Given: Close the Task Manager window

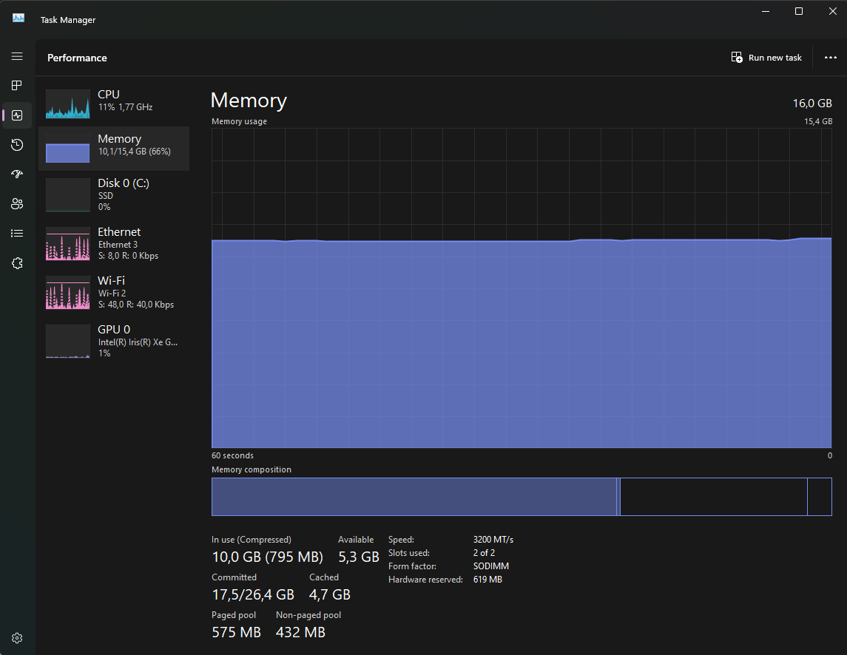Looking at the screenshot, I should point(832,11).
